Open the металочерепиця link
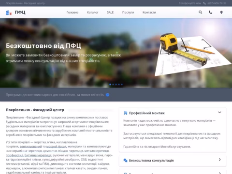This screenshot has height=174, width=232. [97, 151]
